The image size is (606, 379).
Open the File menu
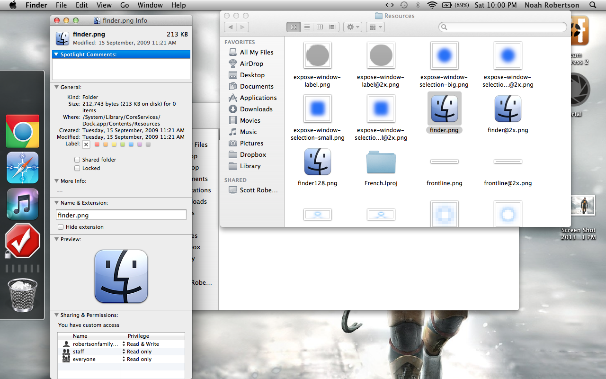(61, 5)
